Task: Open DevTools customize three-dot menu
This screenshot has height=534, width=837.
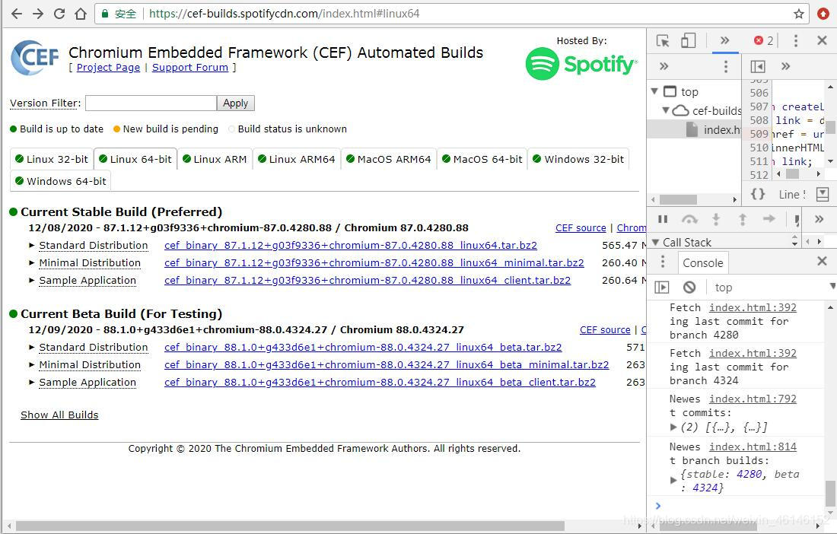Action: tap(796, 40)
